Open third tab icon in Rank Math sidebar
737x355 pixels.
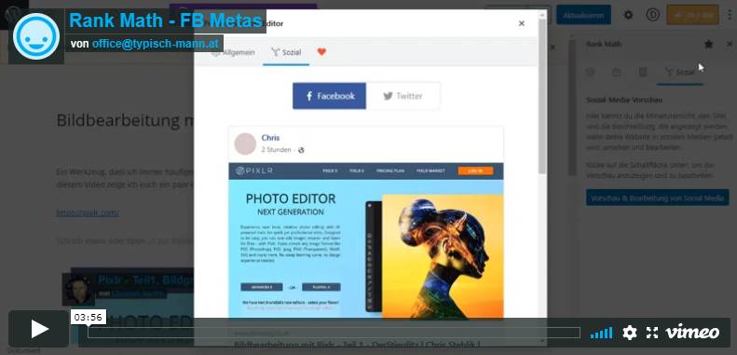(x=643, y=72)
